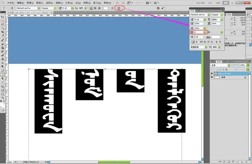252x164 pixels.
Task: Open the 图层(L) menu
Action: [40, 3]
